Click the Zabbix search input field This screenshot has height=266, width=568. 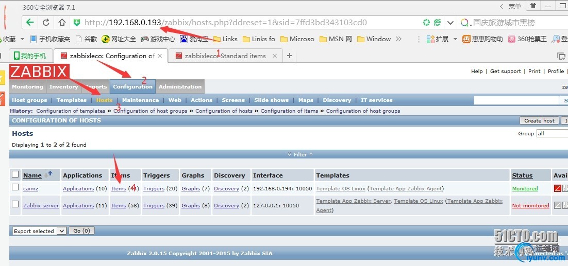pyautogui.click(x=516, y=100)
